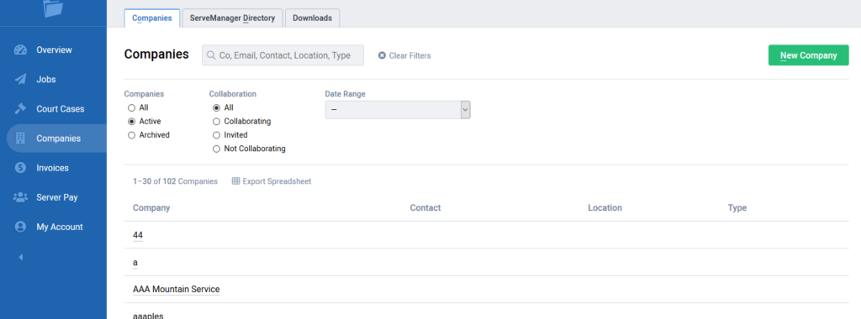This screenshot has width=861, height=319.
Task: Open the Date Range dropdown
Action: [398, 110]
